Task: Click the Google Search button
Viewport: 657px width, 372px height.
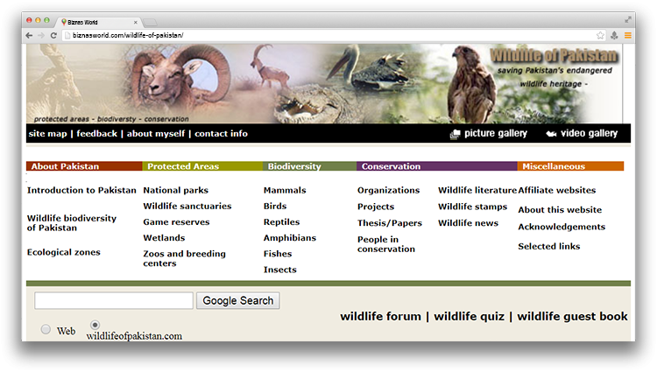Action: click(238, 300)
